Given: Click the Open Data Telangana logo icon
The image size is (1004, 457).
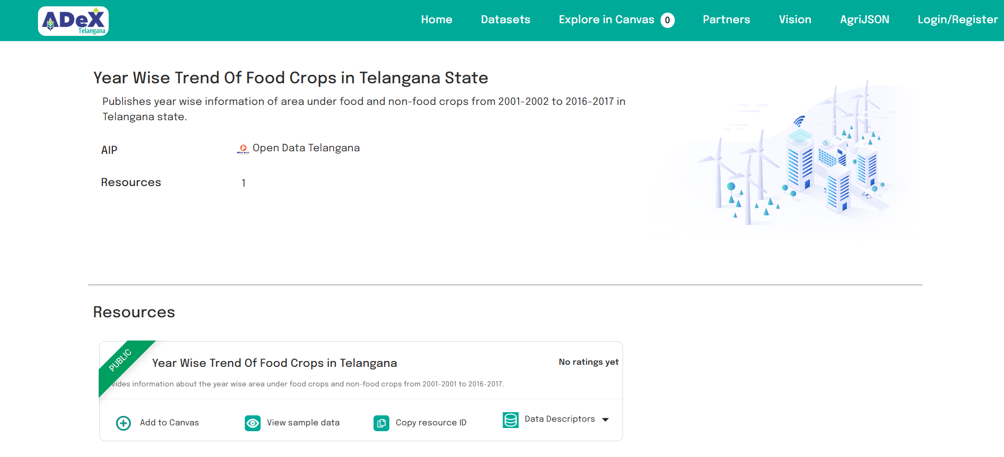Looking at the screenshot, I should (243, 149).
